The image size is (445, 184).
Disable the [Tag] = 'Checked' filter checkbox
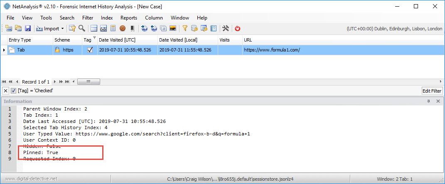pos(13,91)
